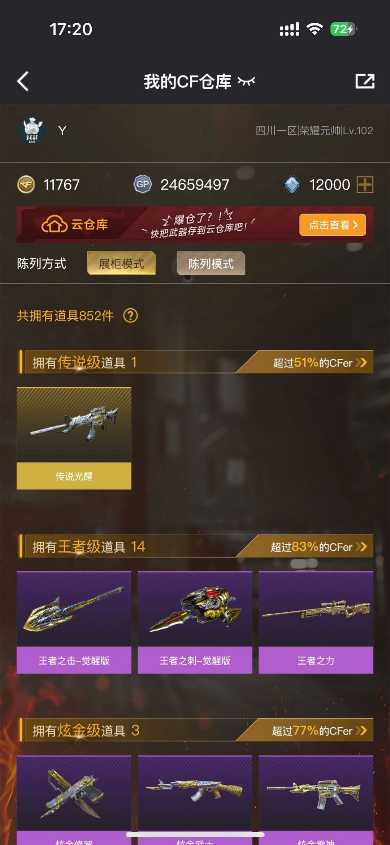The image size is (390, 845).
Task: Open the question mark help icon
Action: (130, 316)
